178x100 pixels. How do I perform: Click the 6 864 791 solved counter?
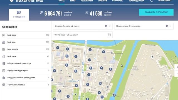coord(53,14)
